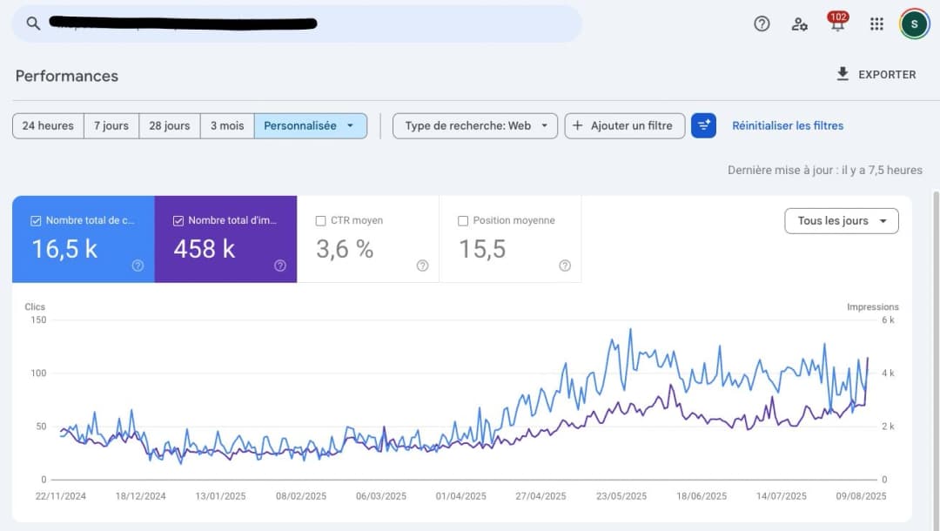Open the help tooltip on the Position moyenne card
Viewport: 940px width, 531px height.
[564, 265]
